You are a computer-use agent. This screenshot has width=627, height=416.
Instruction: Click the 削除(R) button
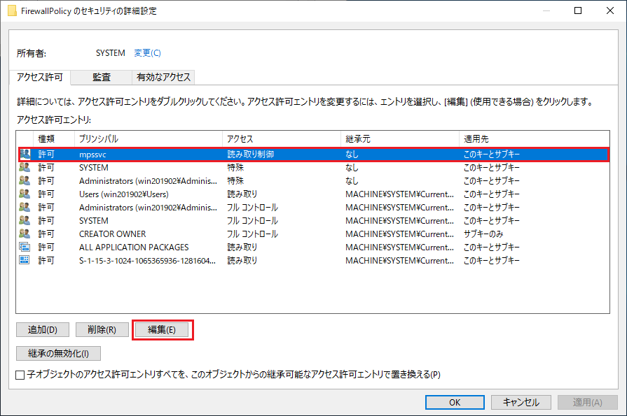102,330
